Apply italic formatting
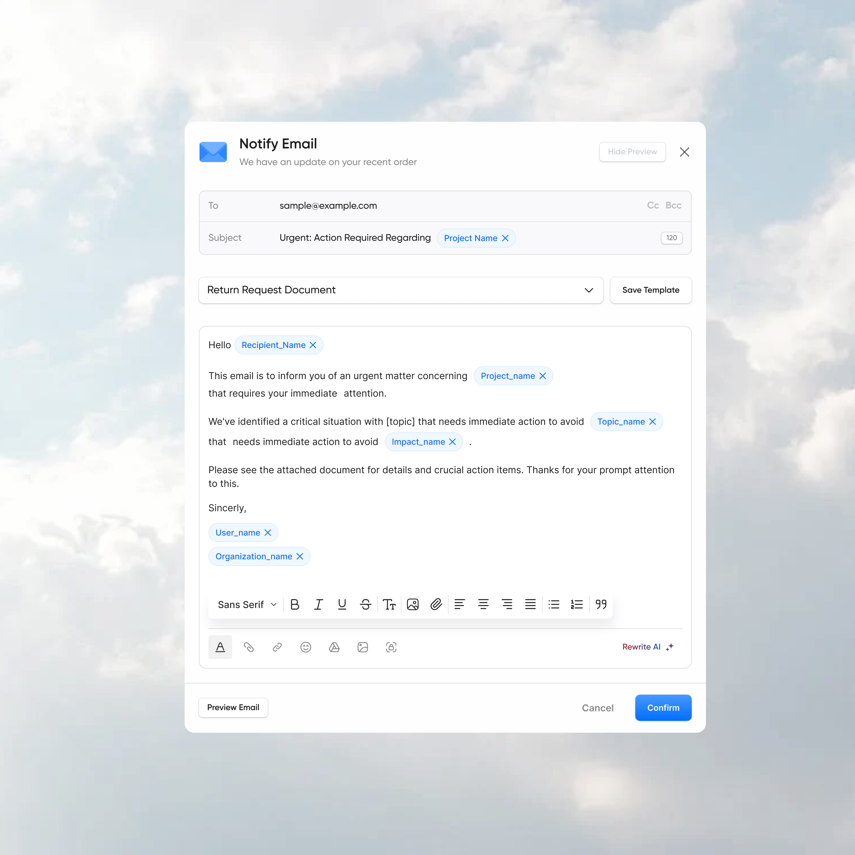855x855 pixels. 319,604
